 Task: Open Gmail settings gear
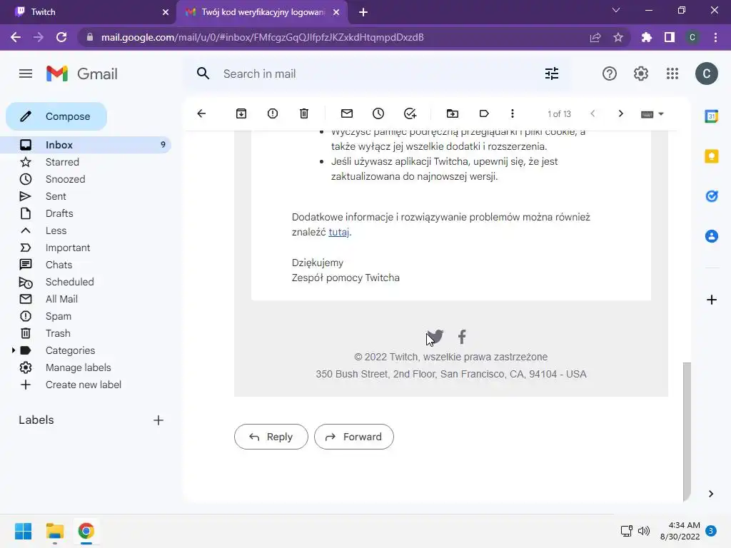pyautogui.click(x=641, y=73)
